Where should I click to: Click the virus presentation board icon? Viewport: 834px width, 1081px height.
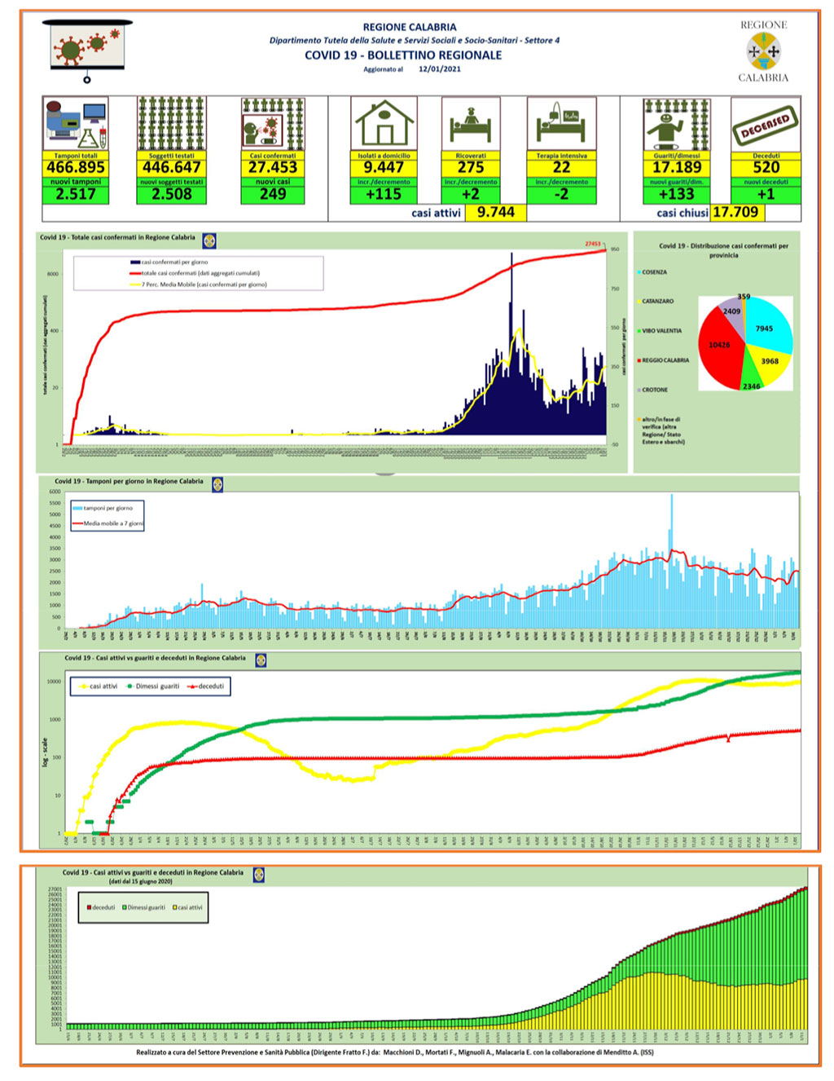86,51
